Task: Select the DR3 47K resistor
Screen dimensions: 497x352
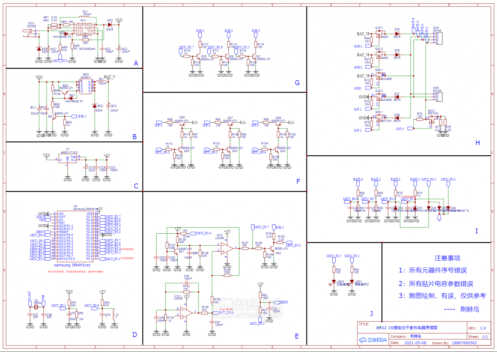Action: [x=103, y=303]
